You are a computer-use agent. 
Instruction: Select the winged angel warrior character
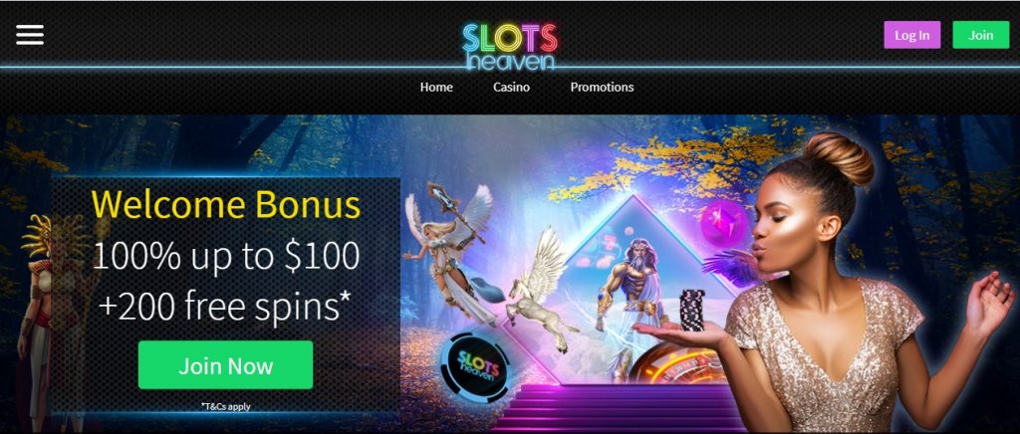point(449,254)
